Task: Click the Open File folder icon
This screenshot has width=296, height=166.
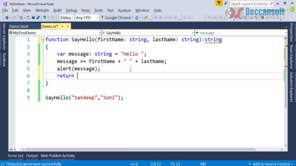Action: (28, 18)
